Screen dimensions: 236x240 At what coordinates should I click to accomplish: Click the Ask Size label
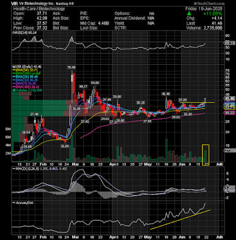point(61,19)
